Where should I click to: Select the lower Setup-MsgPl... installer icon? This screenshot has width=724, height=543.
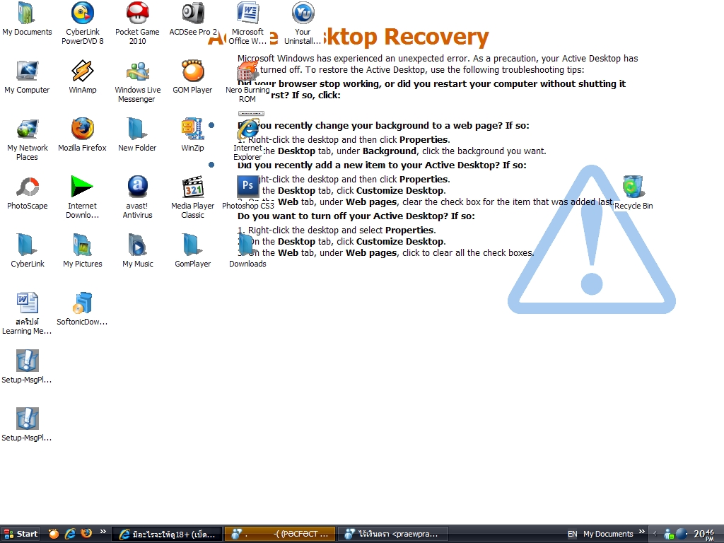(x=27, y=425)
